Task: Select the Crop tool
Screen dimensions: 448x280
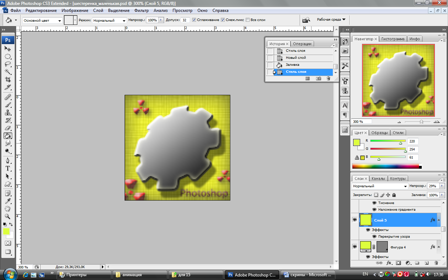Action: point(8,79)
